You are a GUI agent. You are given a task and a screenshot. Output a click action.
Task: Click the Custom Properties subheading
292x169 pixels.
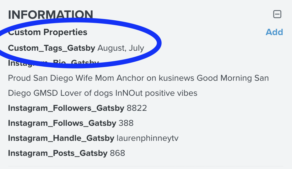[48, 32]
